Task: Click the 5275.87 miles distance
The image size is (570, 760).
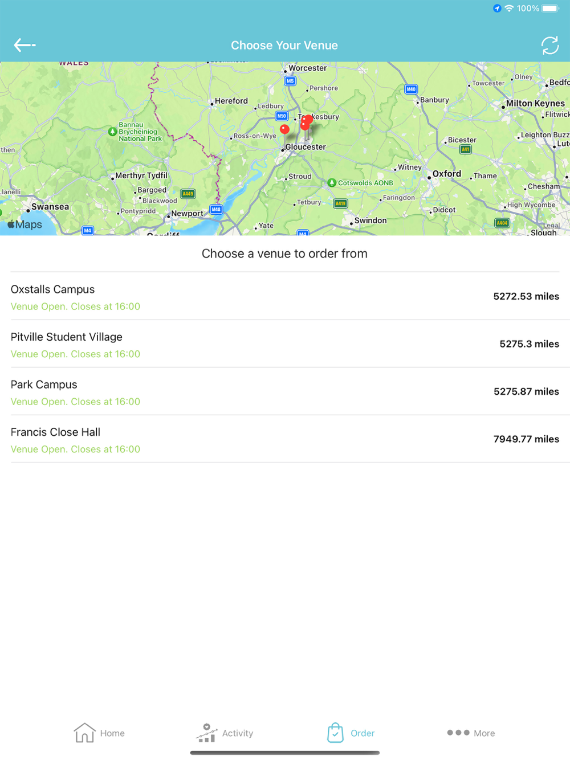Action: pyautogui.click(x=526, y=391)
